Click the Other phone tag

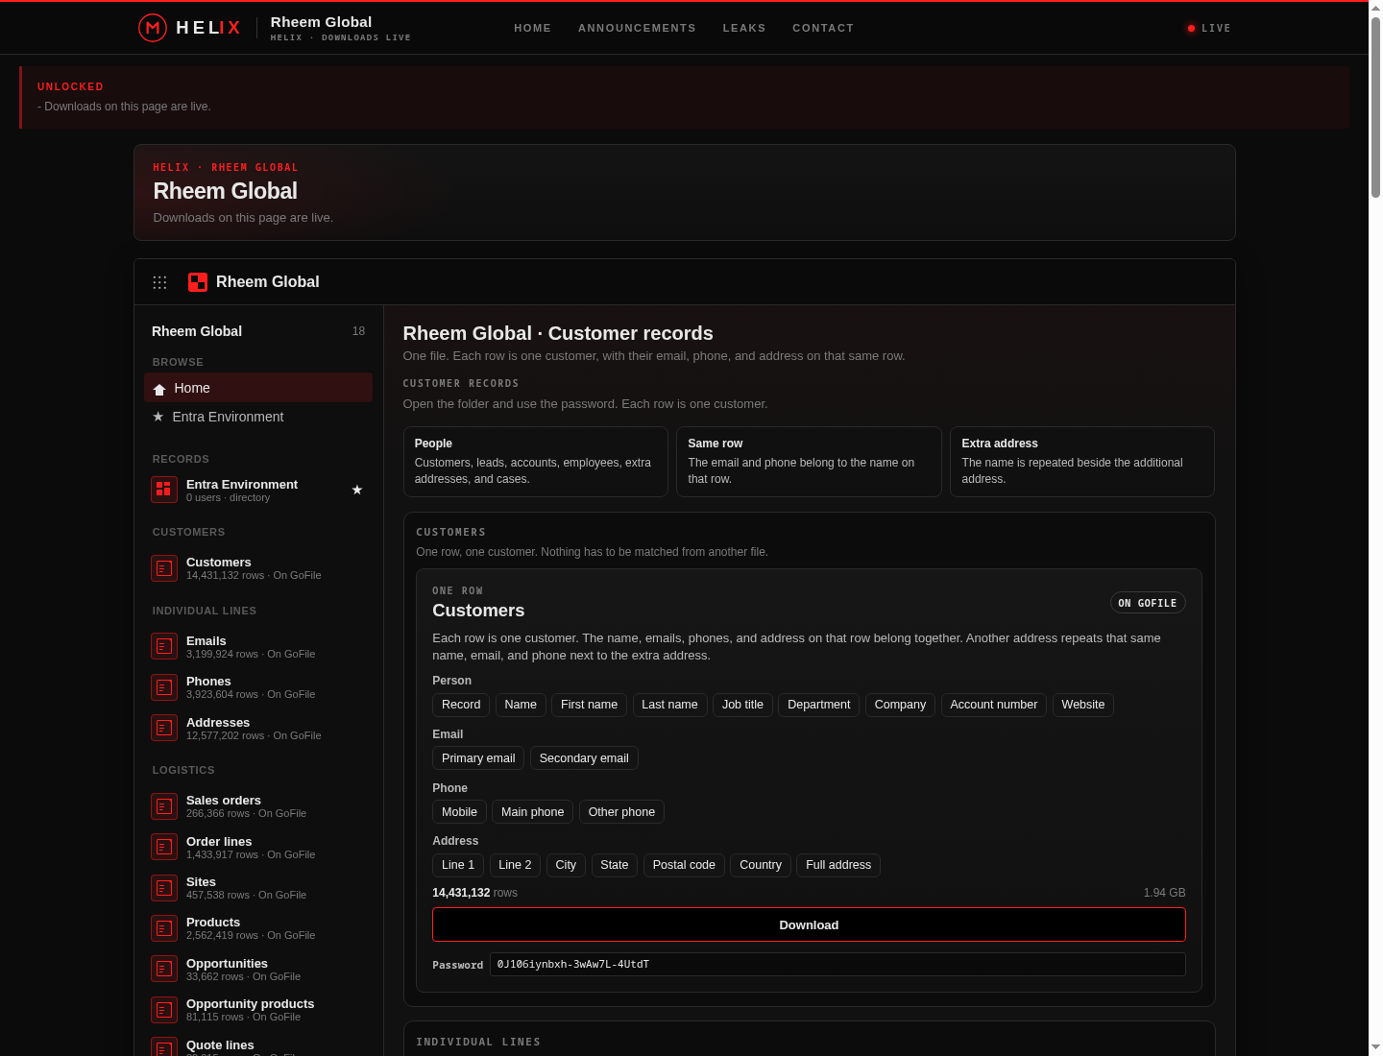pos(621,812)
